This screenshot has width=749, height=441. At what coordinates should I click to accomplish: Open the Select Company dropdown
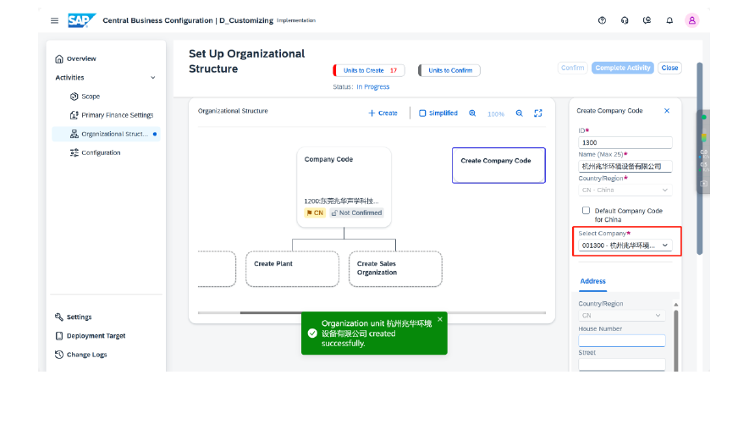(x=625, y=245)
